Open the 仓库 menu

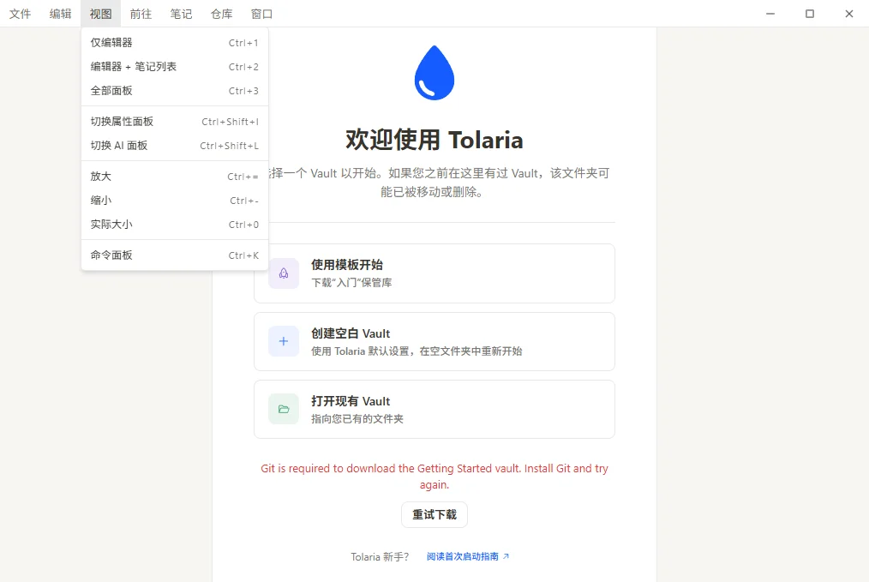click(x=222, y=14)
